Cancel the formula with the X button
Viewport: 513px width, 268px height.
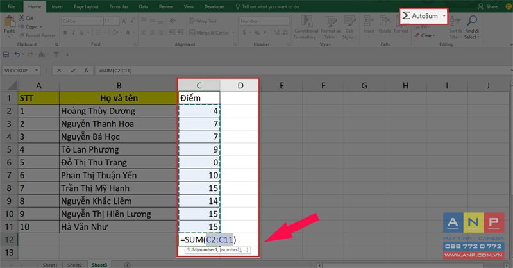coord(59,71)
